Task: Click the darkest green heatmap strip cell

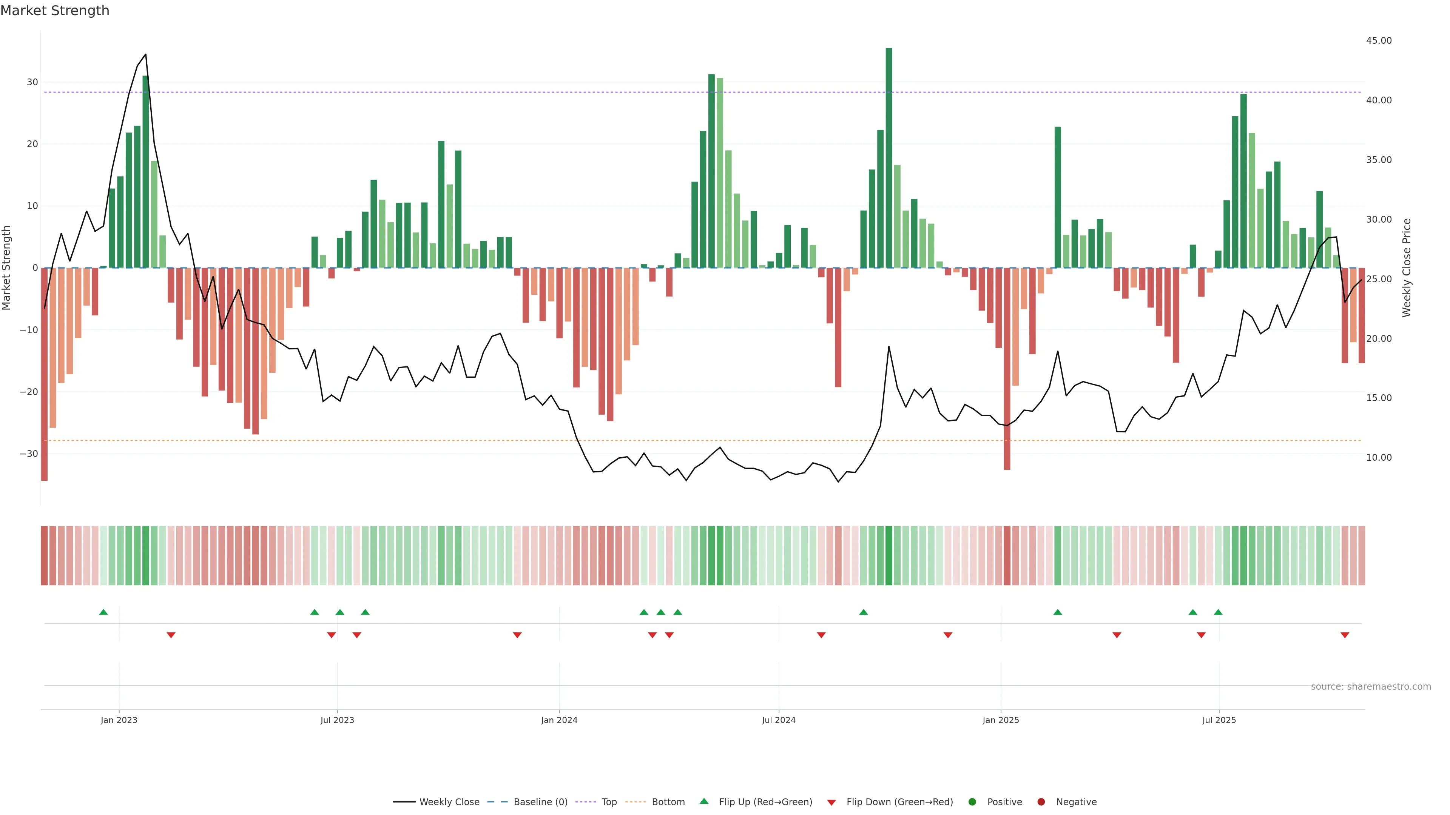Action: click(889, 555)
